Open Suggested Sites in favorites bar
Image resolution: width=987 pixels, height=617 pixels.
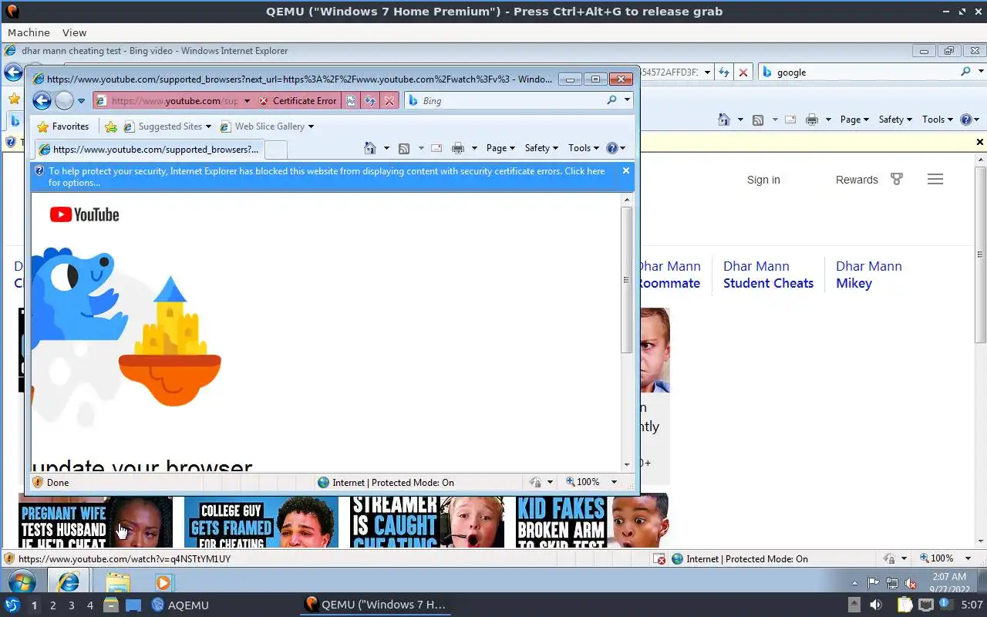coord(167,126)
